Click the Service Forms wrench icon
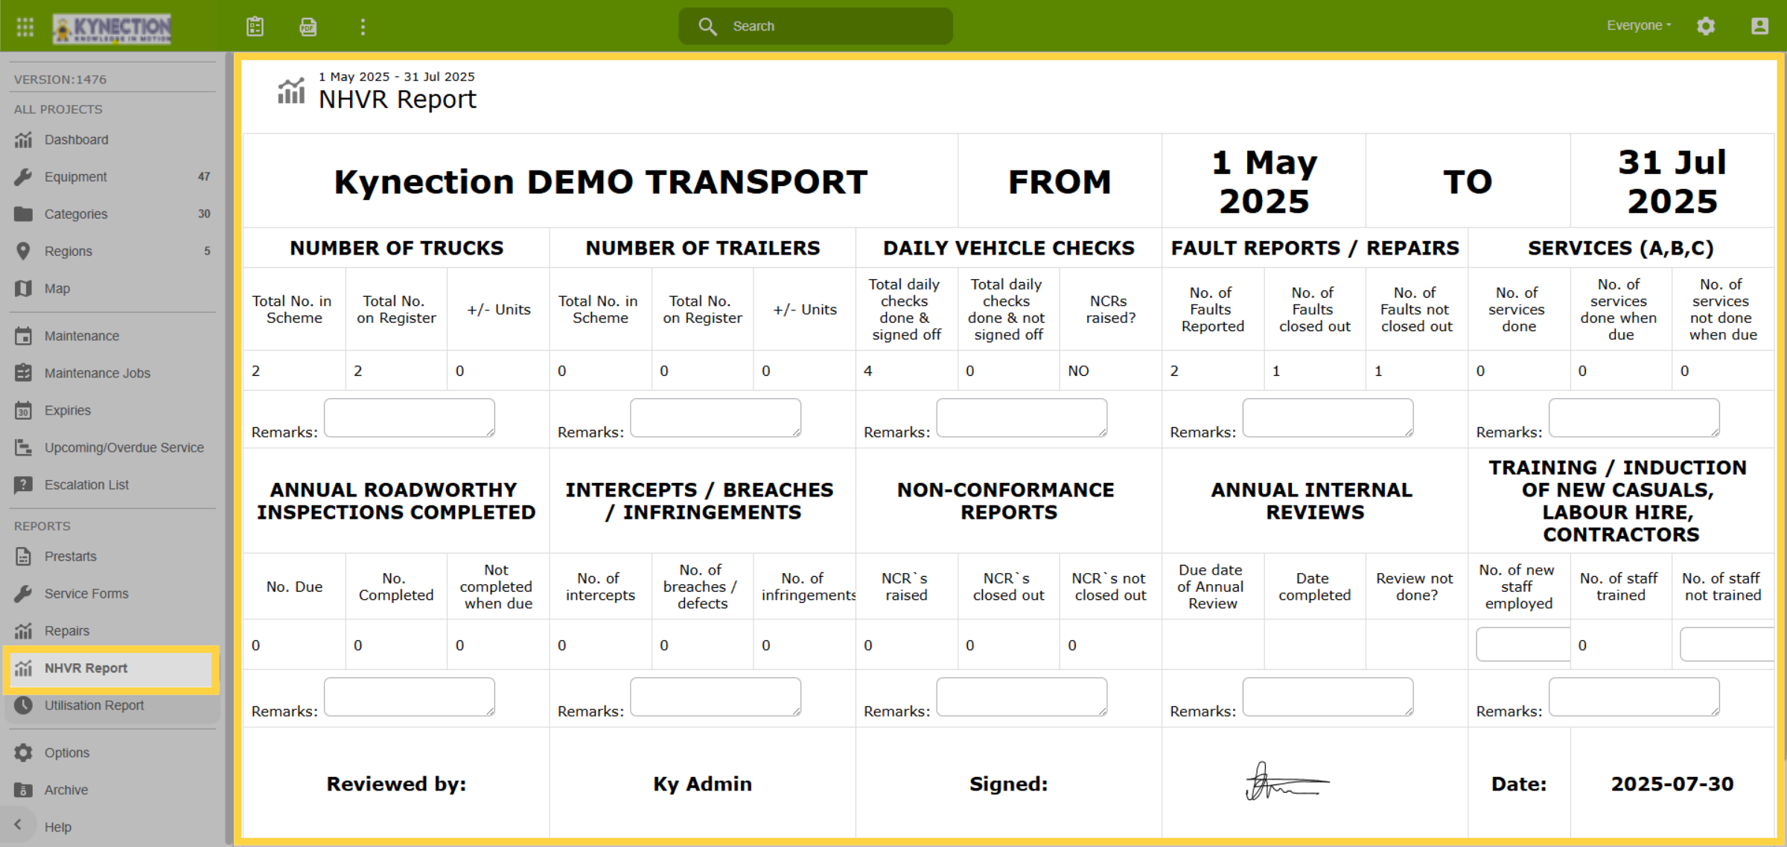The height and width of the screenshot is (847, 1787). coord(24,594)
